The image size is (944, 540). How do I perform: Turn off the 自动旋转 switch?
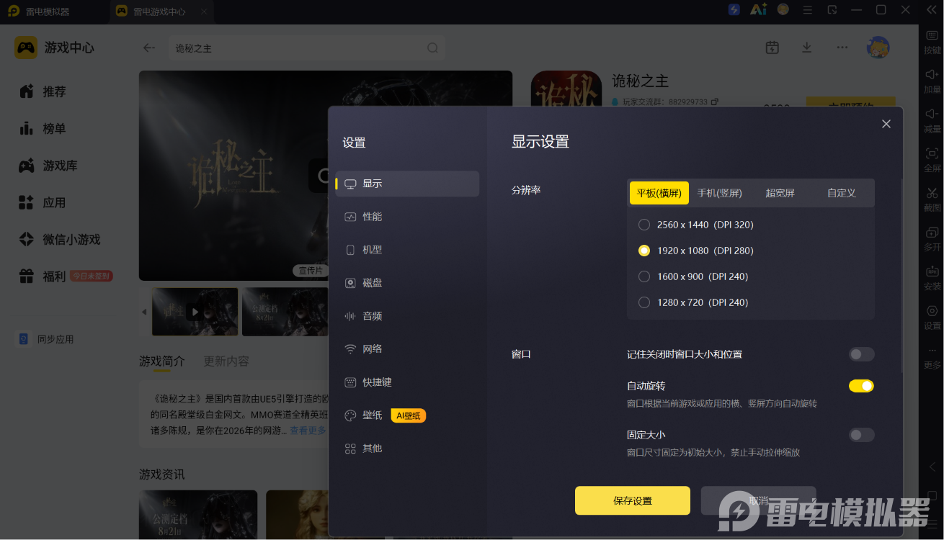click(861, 386)
